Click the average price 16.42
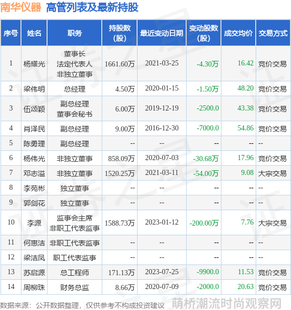Image resolution: width=291 pixels, height=310 pixels. 245,63
